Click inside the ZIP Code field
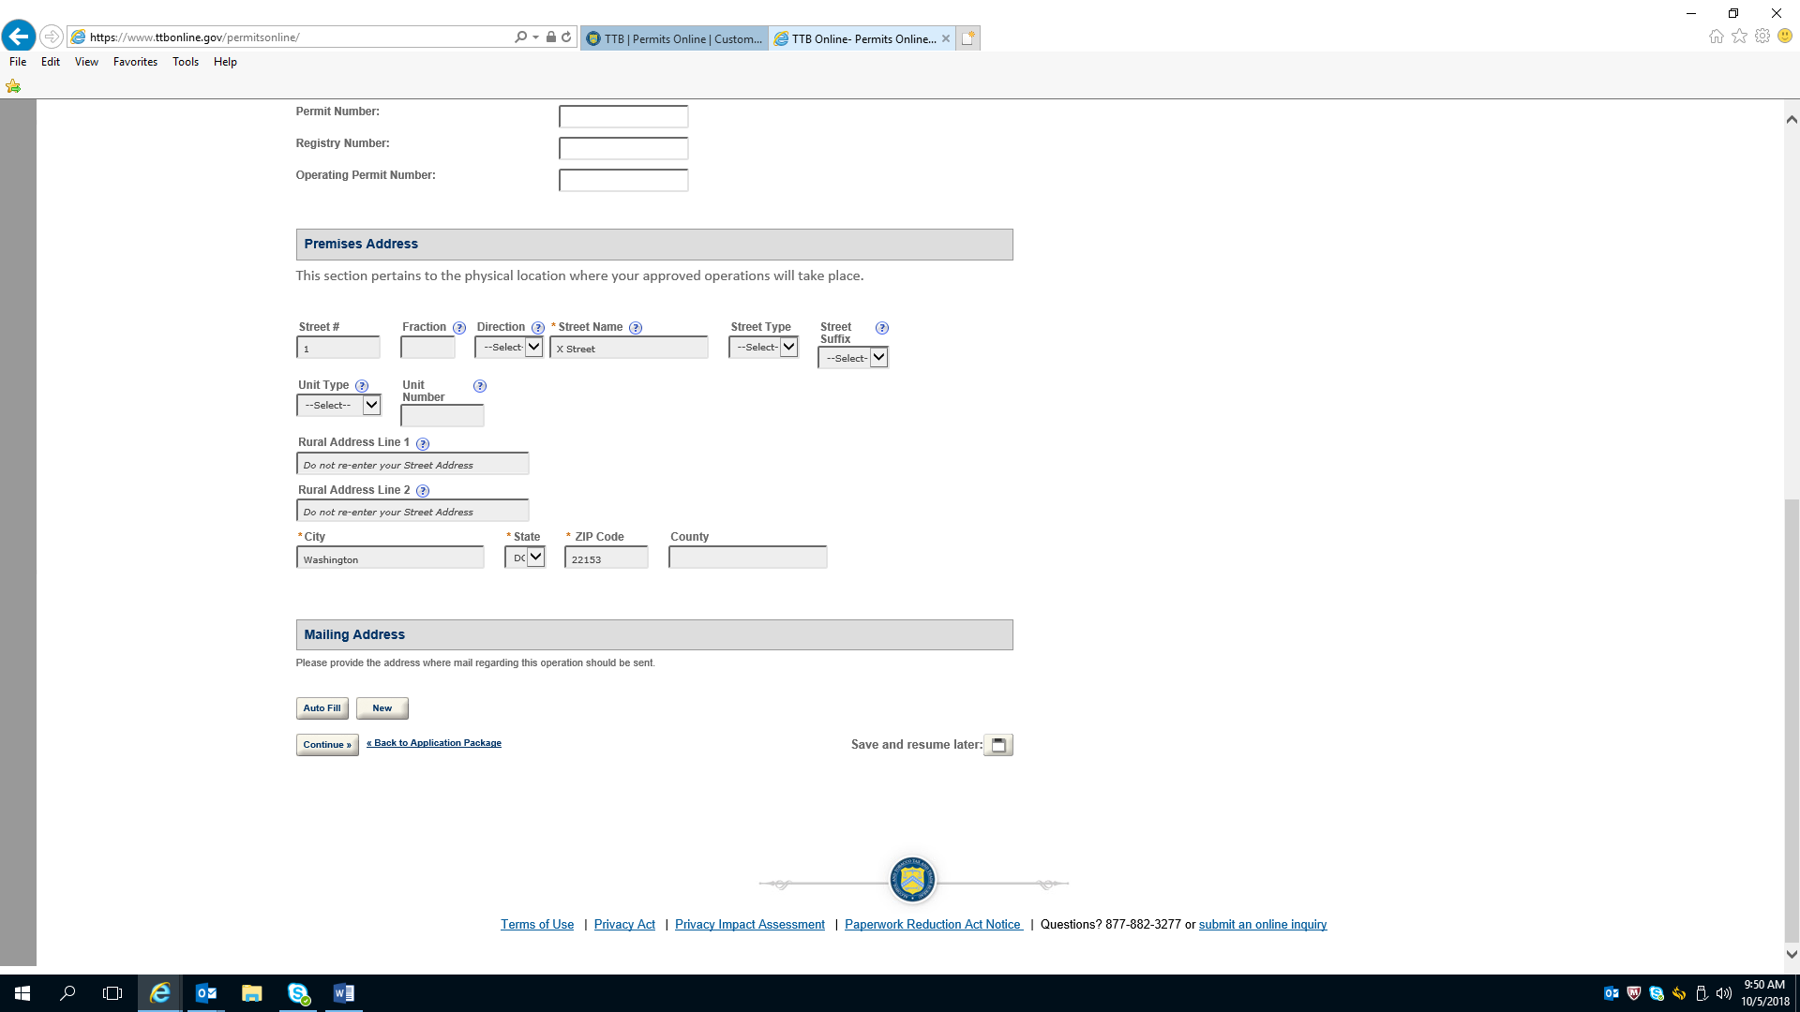Viewport: 1800px width, 1012px height. coord(606,558)
